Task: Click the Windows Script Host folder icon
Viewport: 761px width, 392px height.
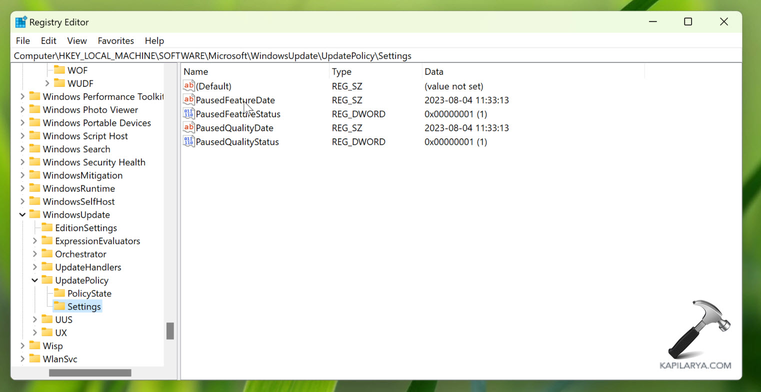Action: coord(35,135)
